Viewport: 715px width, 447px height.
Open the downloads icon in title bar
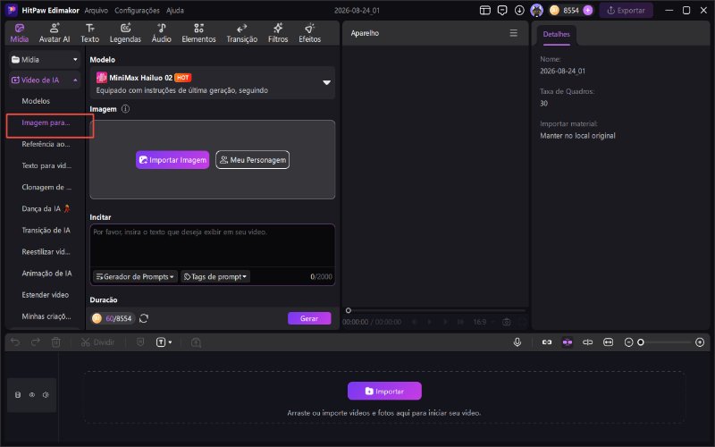click(519, 10)
